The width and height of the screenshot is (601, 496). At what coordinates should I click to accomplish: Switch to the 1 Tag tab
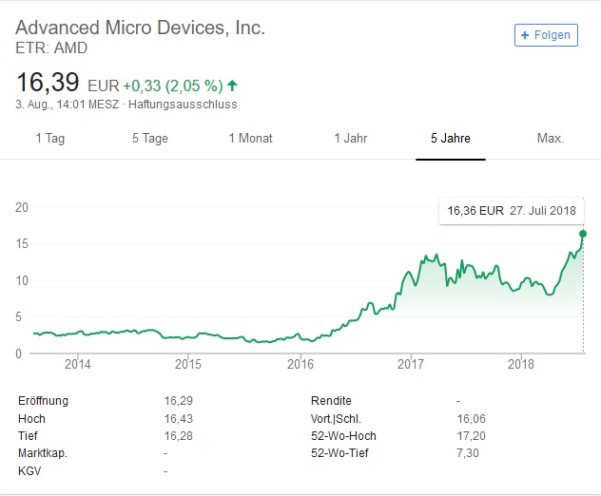(50, 139)
